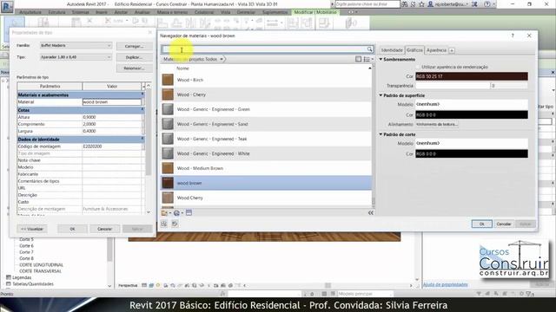Screen dimensions: 556x312
Task: Click Cancelar in material browser
Action: click(x=504, y=224)
